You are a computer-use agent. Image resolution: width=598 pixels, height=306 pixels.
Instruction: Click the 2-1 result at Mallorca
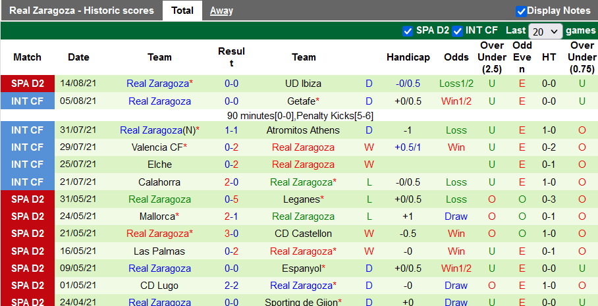coord(232,217)
